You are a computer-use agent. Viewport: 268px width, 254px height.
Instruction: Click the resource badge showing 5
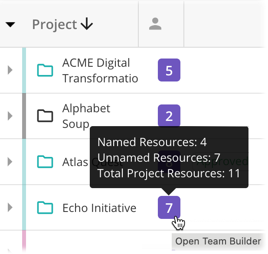pos(169,71)
